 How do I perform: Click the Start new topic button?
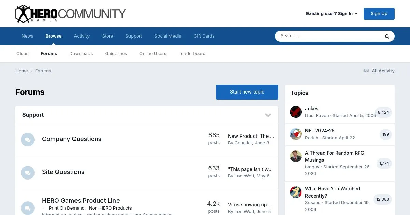point(247,92)
